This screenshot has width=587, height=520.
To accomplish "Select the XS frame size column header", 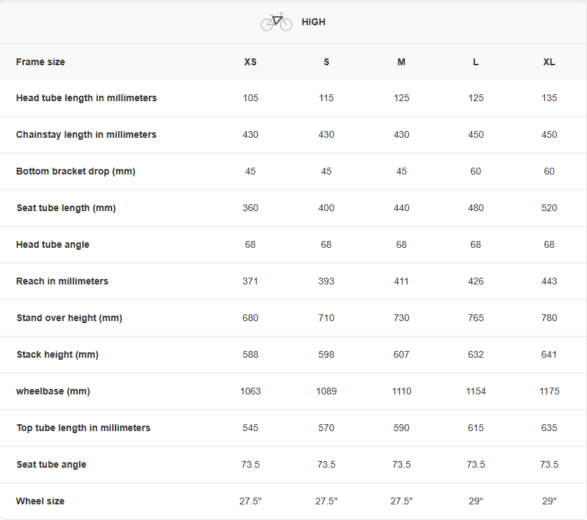I will [x=251, y=62].
